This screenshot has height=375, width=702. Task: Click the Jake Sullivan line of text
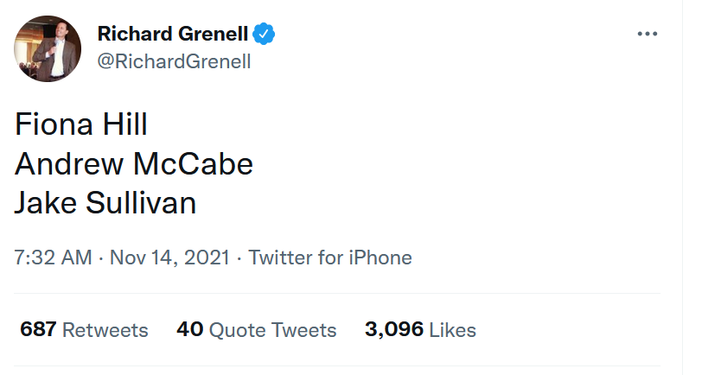[x=105, y=203]
